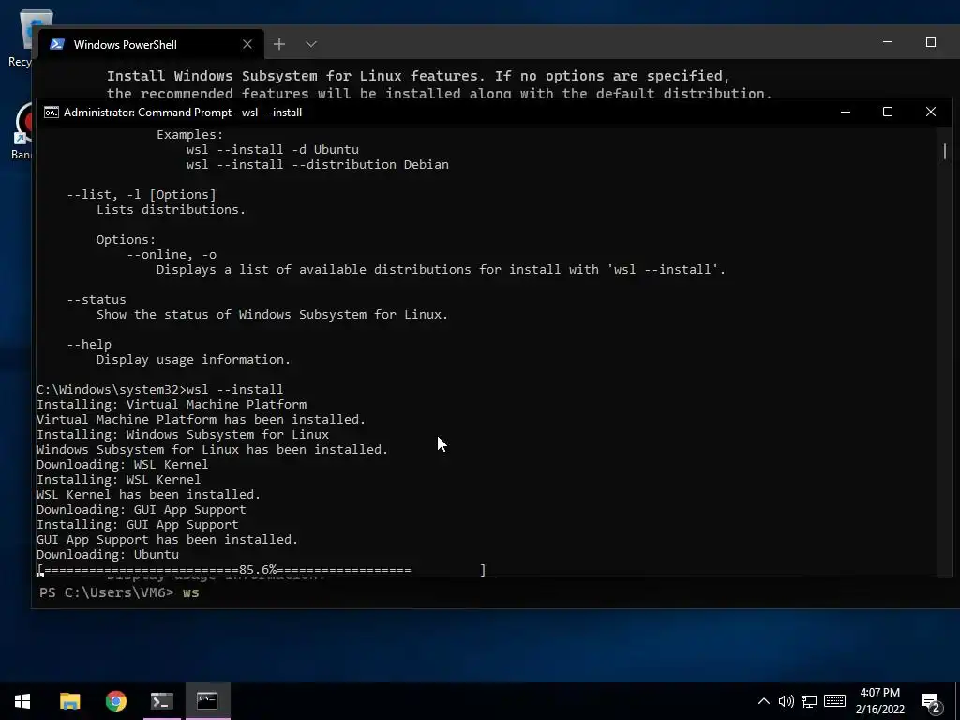Close the Windows PowerShell tab
The width and height of the screenshot is (960, 720).
(x=247, y=44)
